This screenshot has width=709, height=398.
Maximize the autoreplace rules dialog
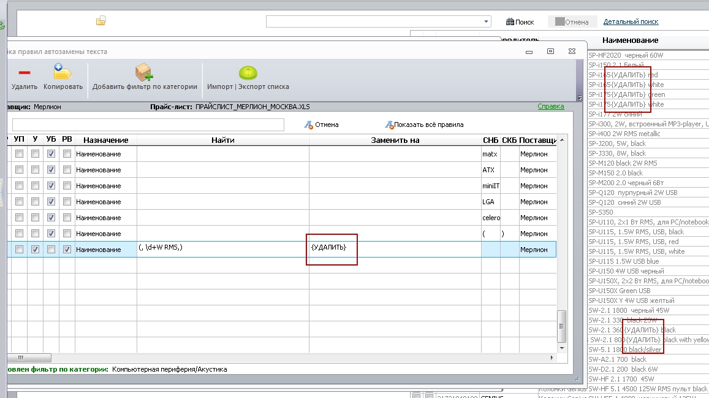pyautogui.click(x=550, y=52)
